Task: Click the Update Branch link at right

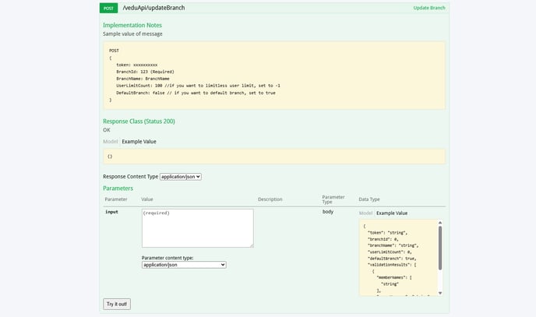Action: click(431, 8)
